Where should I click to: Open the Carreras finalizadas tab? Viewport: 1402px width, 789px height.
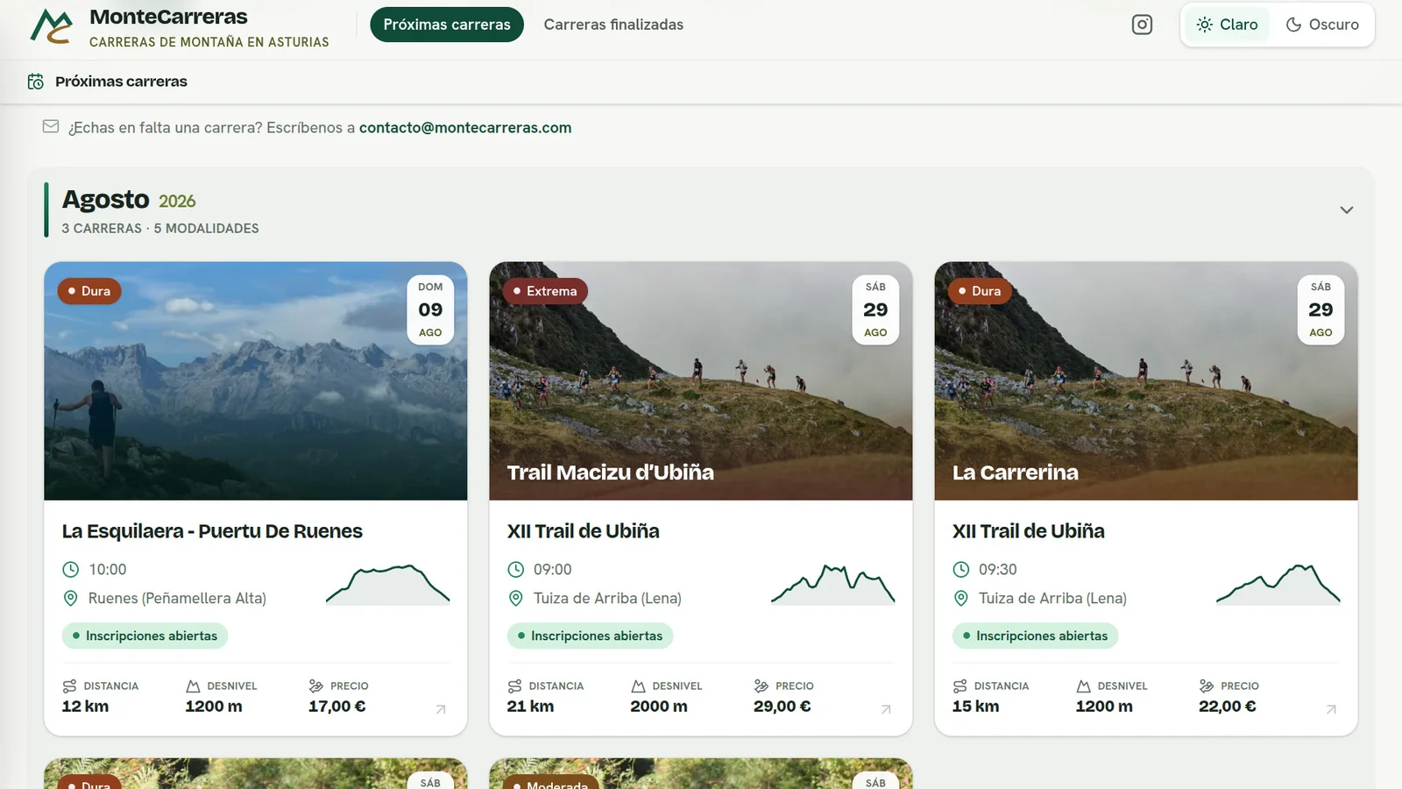click(613, 25)
